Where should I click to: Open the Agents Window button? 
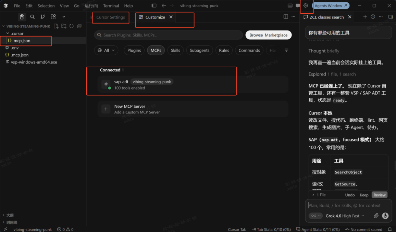coord(331,5)
